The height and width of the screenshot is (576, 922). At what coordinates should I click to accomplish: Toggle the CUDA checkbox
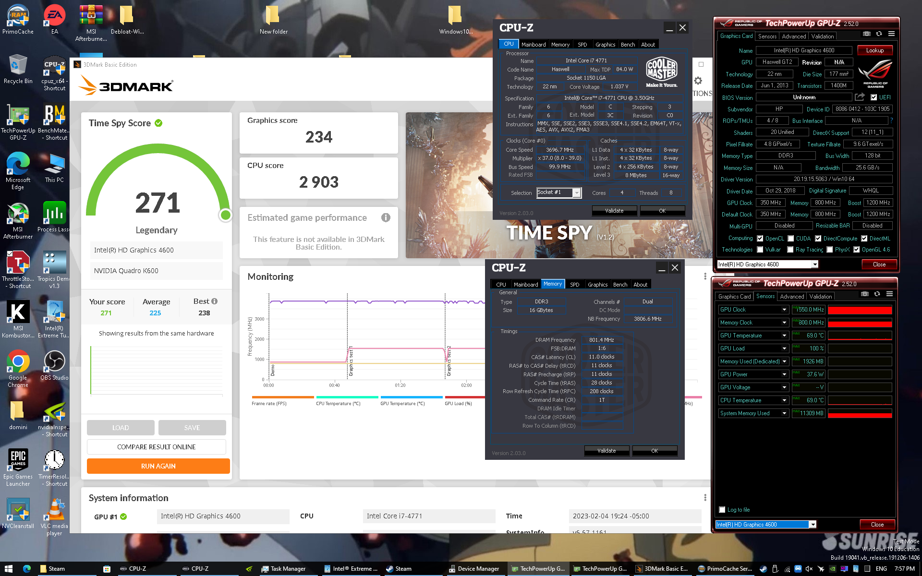coord(790,239)
